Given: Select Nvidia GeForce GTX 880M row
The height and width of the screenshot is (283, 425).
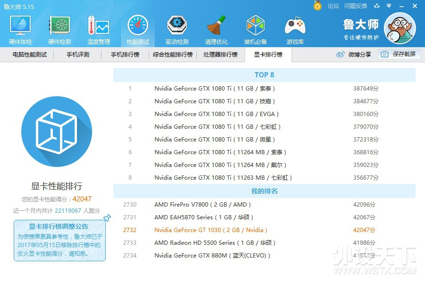Looking at the screenshot, I should 264,255.
